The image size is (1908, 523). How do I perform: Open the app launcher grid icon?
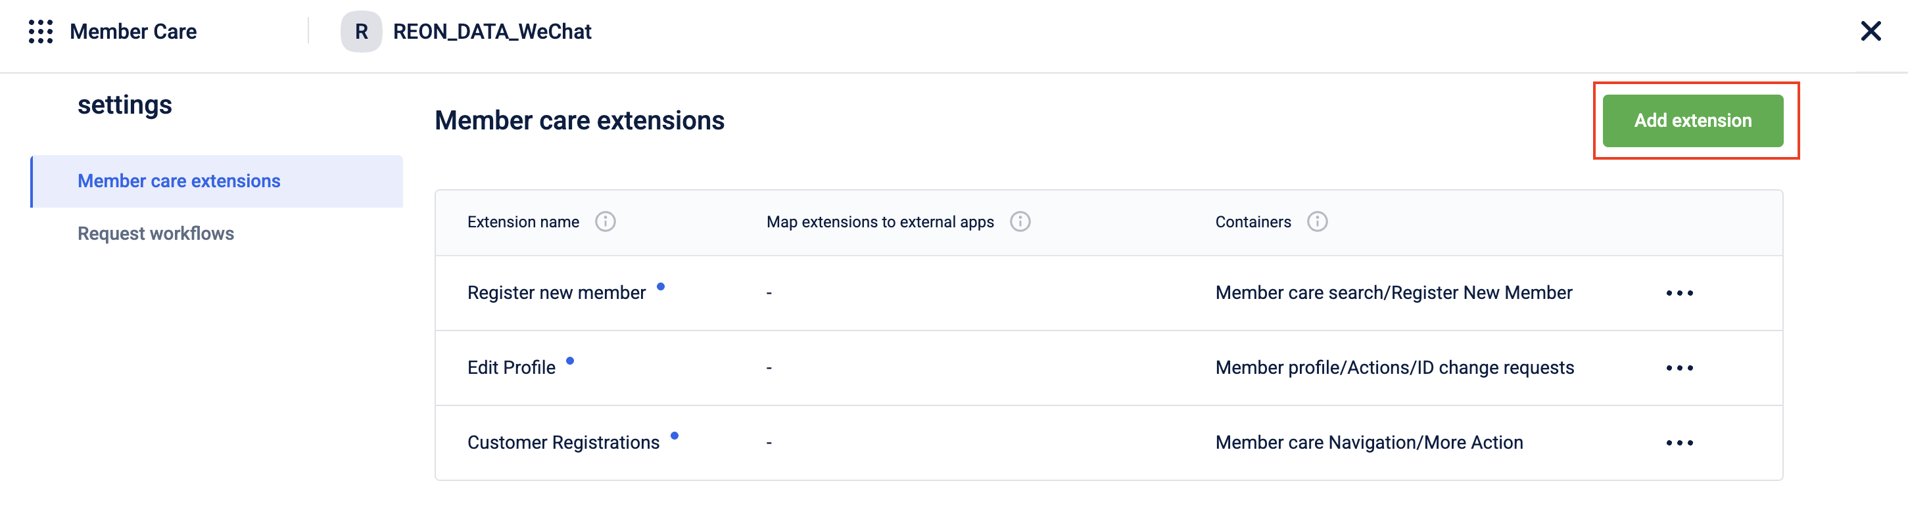point(41,32)
